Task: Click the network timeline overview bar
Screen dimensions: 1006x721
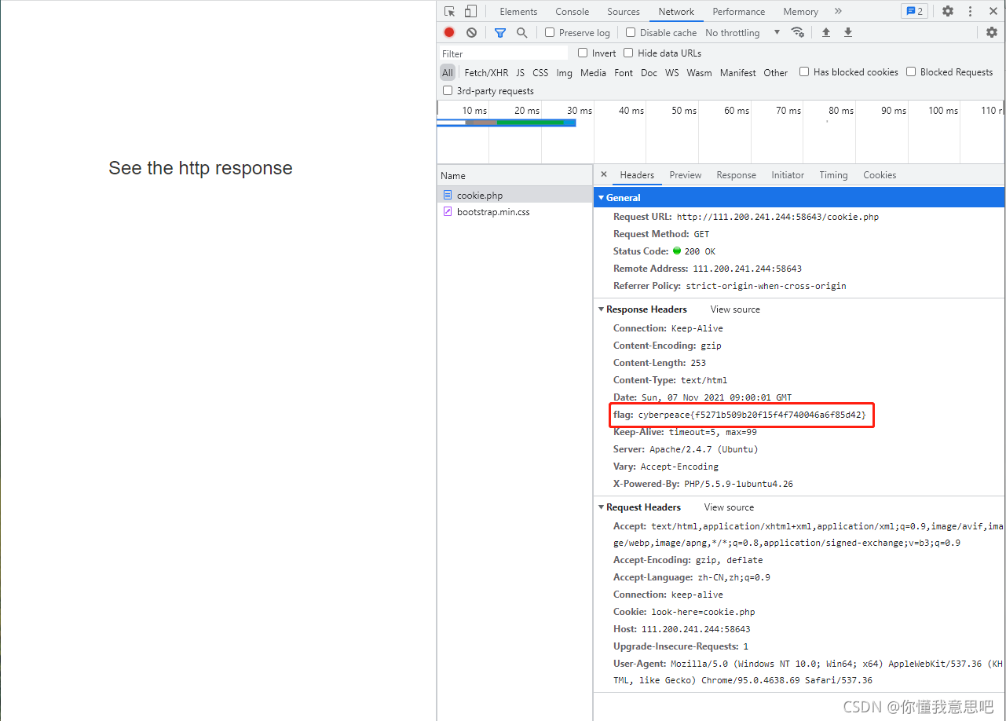Action: pyautogui.click(x=507, y=123)
